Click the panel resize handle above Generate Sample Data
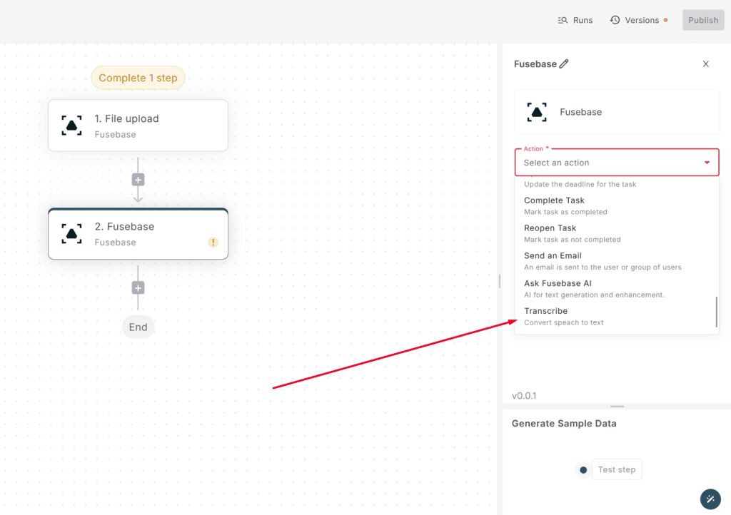The width and height of the screenshot is (731, 515). 617,407
